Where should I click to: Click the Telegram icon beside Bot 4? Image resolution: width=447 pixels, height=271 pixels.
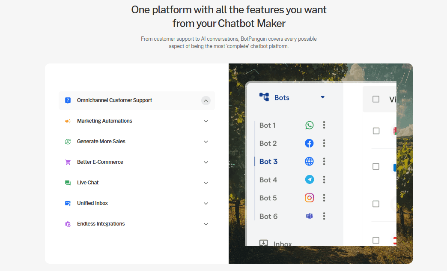point(309,180)
